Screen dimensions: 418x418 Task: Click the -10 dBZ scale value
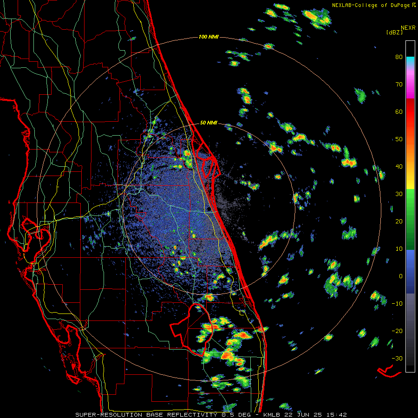[397, 304]
